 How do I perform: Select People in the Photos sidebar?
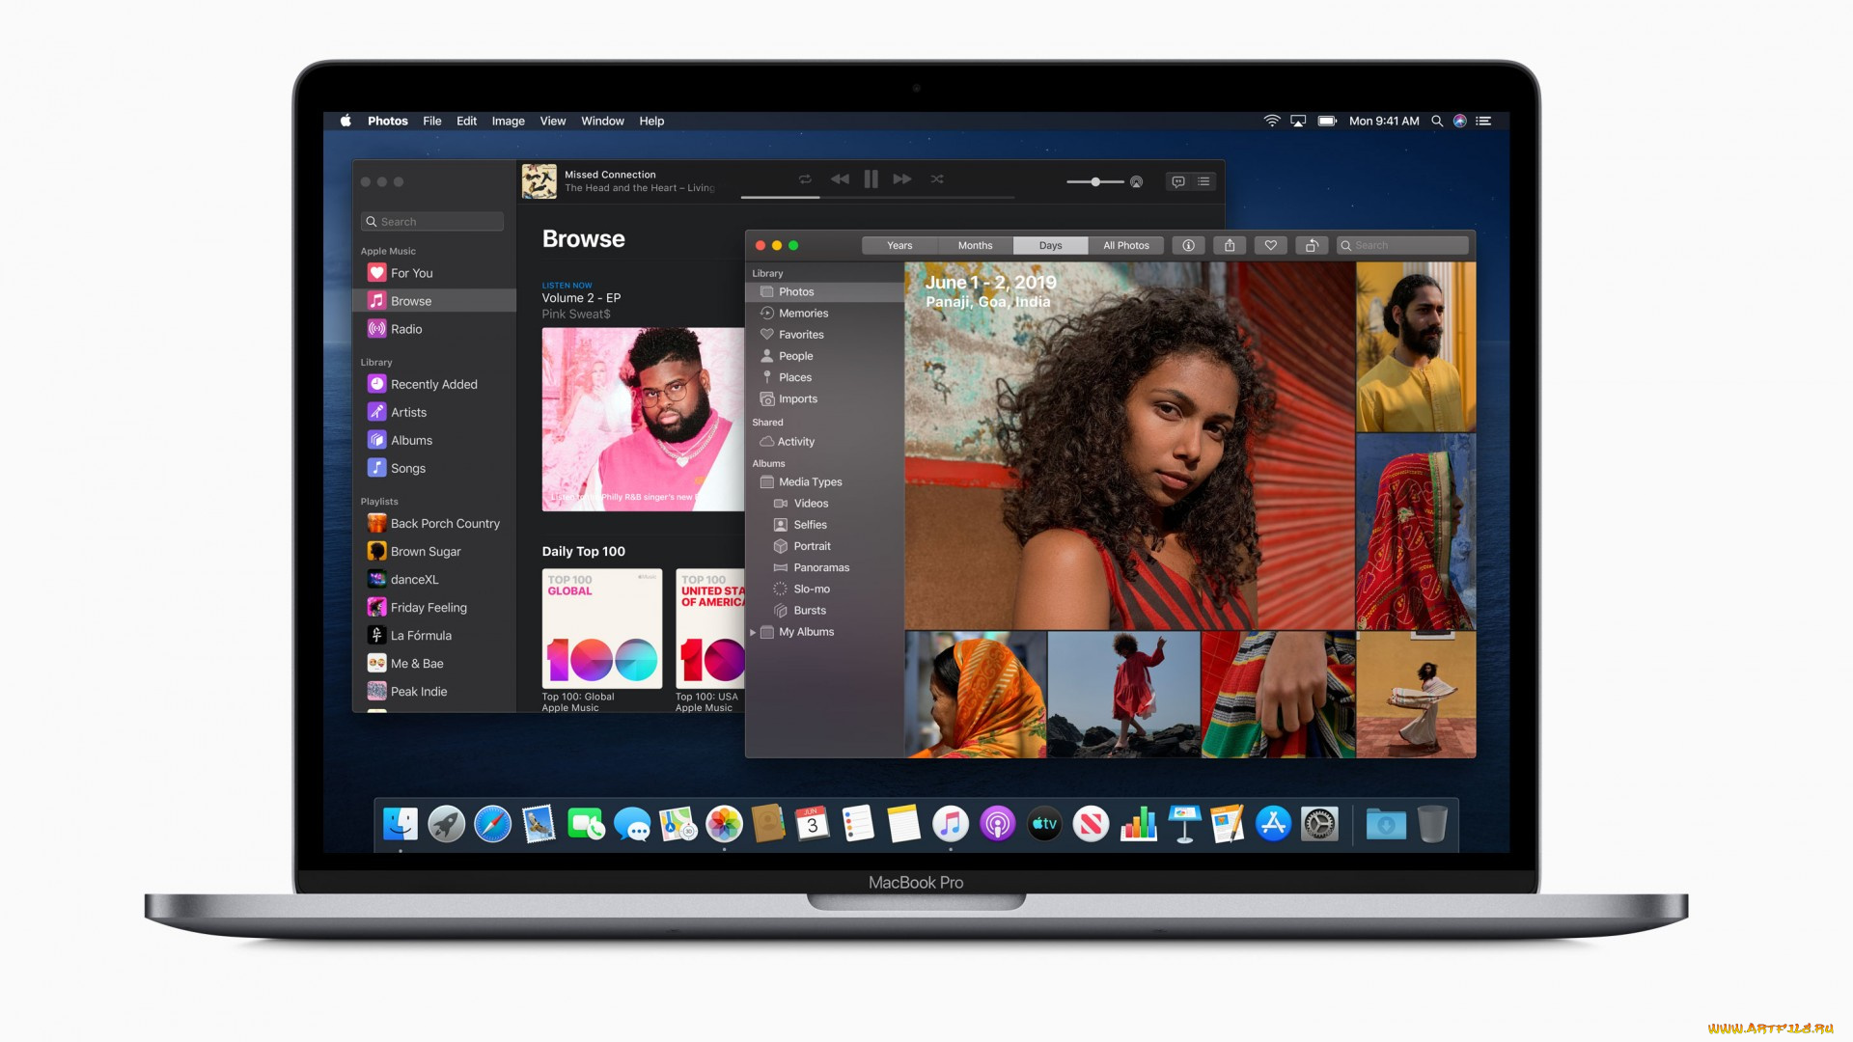(795, 355)
